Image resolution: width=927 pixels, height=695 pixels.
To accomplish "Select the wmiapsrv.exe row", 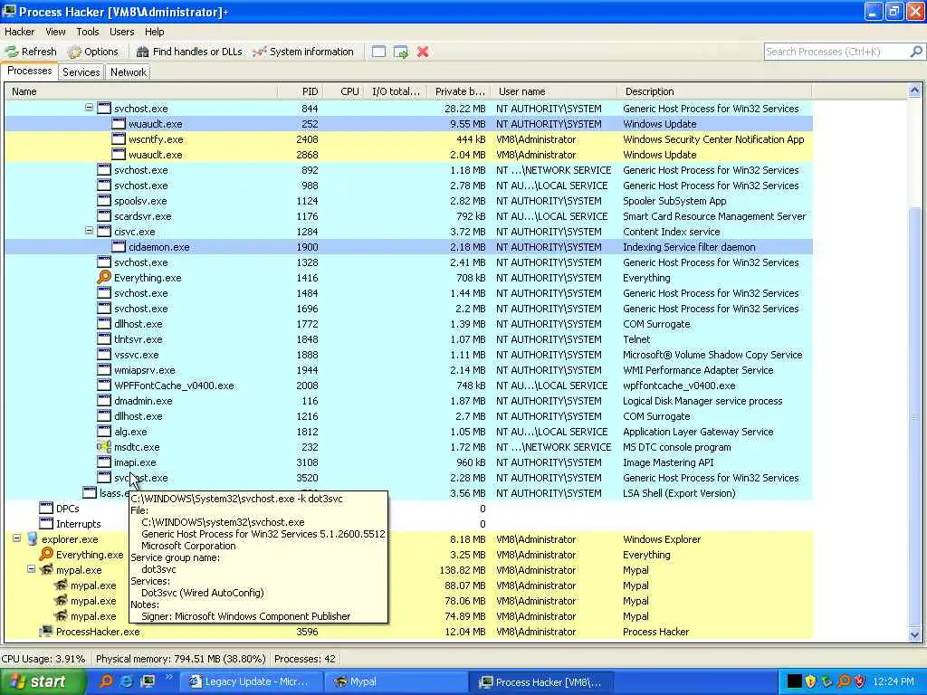I will point(408,370).
